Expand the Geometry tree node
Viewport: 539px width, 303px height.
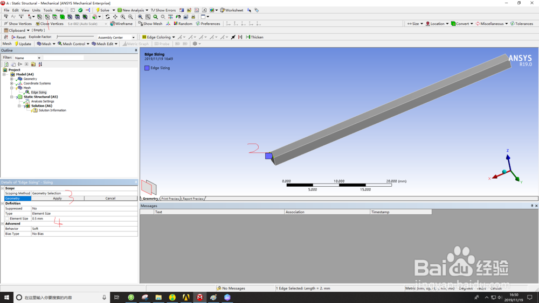point(11,79)
